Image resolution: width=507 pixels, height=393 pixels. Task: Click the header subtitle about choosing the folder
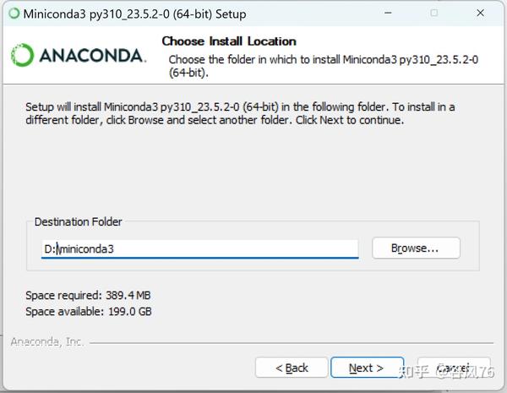pyautogui.click(x=324, y=66)
